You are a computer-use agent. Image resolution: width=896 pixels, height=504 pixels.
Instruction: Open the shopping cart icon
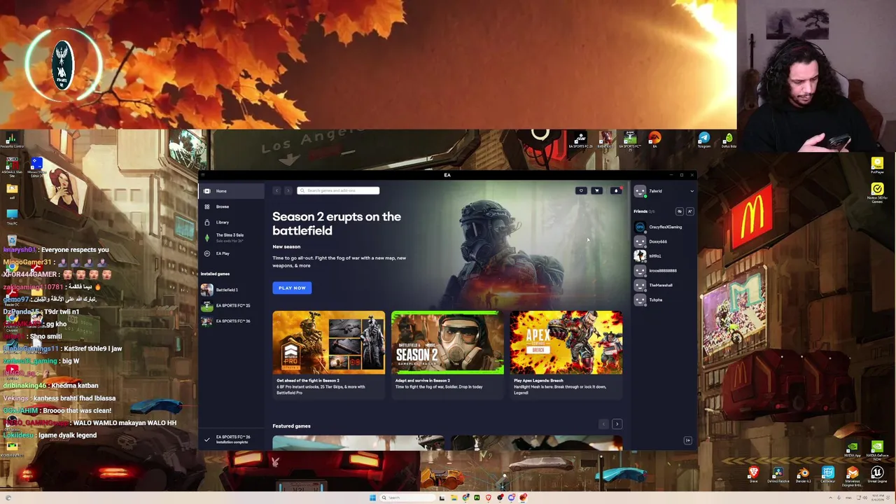[597, 190]
